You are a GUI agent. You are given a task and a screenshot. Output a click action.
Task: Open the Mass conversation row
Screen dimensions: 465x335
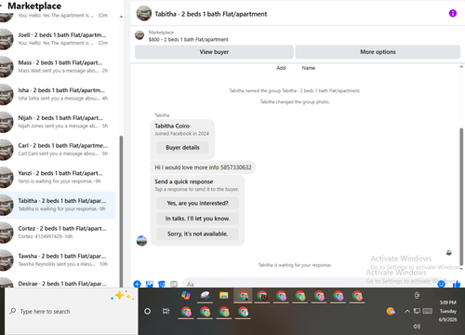[58, 67]
